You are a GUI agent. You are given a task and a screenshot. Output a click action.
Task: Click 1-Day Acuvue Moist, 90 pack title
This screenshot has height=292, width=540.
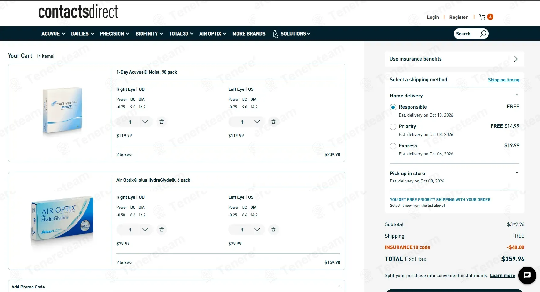coord(147,72)
